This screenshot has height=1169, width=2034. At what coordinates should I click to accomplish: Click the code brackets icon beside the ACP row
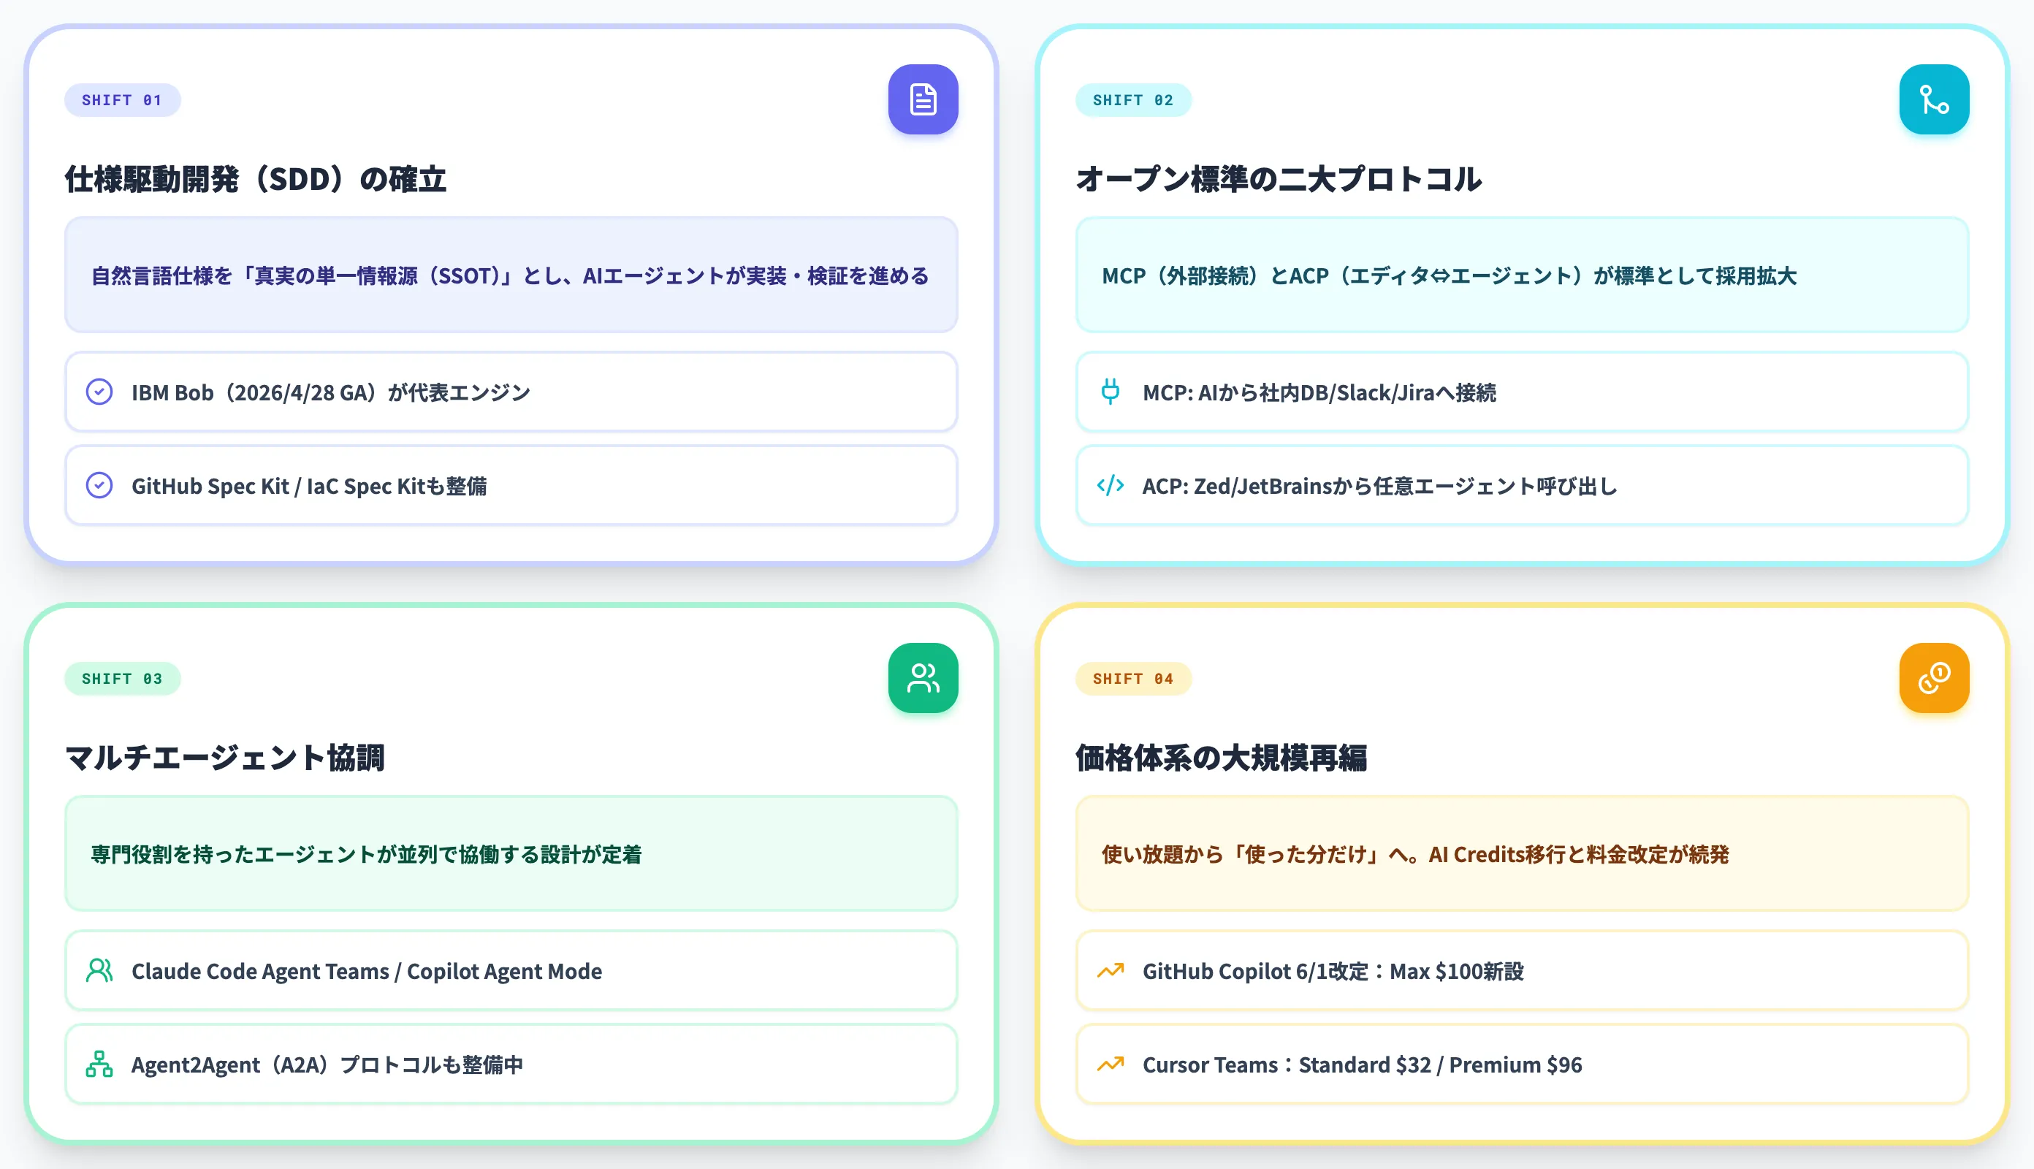coord(1110,486)
